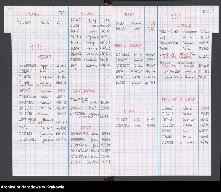Select the DZIUBA Józef 90/492 row
Viewport: 221px width, 192px height.
click(x=91, y=20)
